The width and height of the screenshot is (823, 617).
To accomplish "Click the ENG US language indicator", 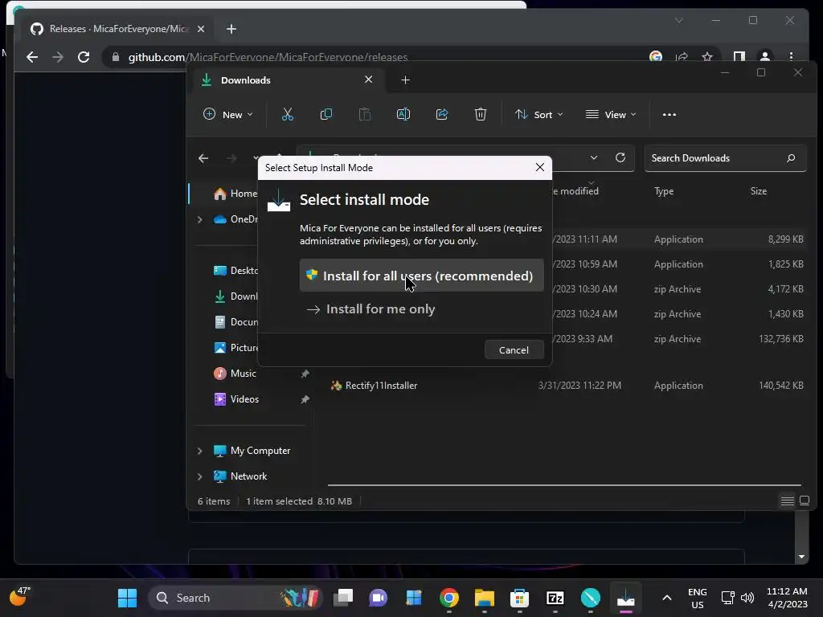I will coord(697,598).
